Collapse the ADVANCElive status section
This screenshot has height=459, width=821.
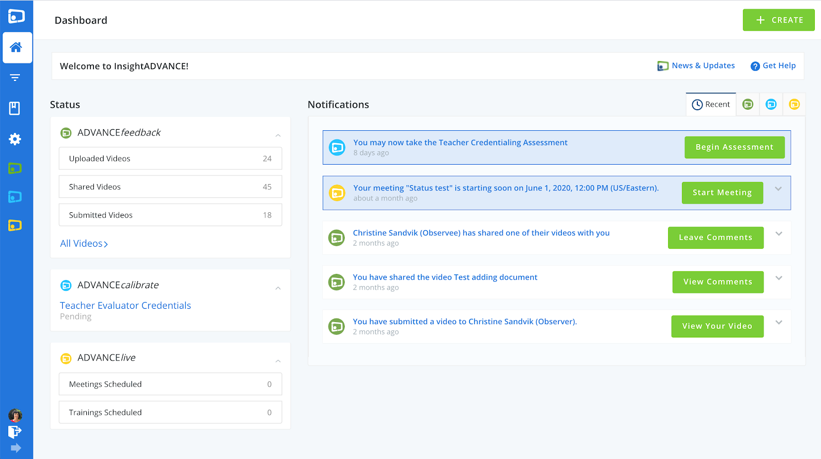point(278,361)
